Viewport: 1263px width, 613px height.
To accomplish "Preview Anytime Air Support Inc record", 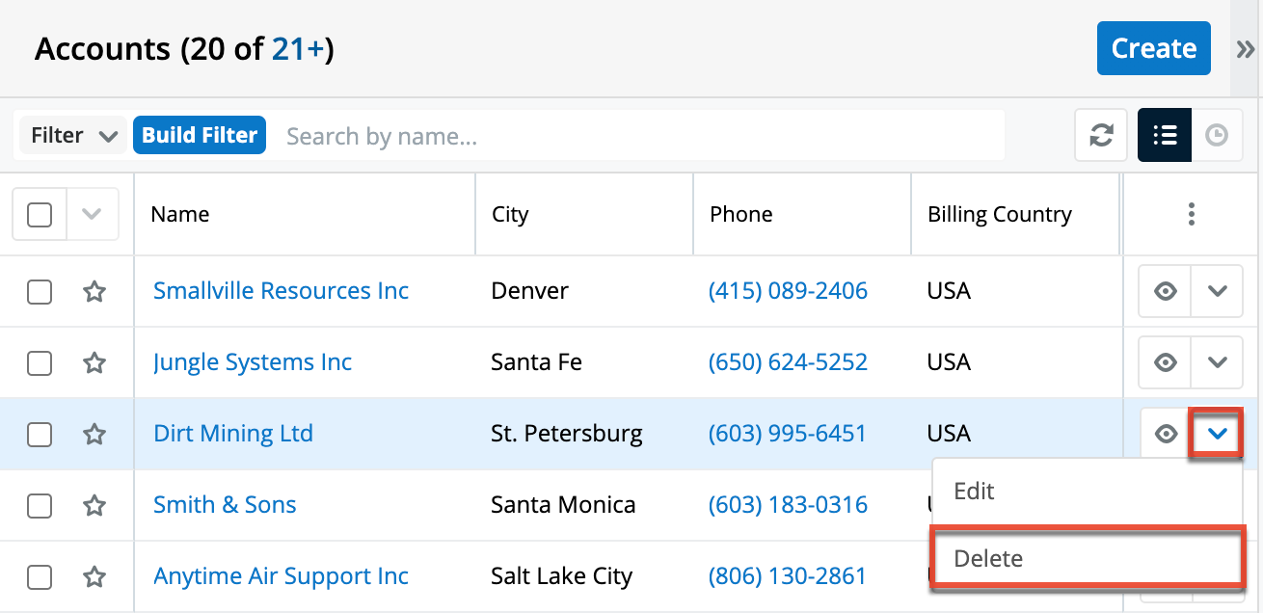I will (1164, 575).
